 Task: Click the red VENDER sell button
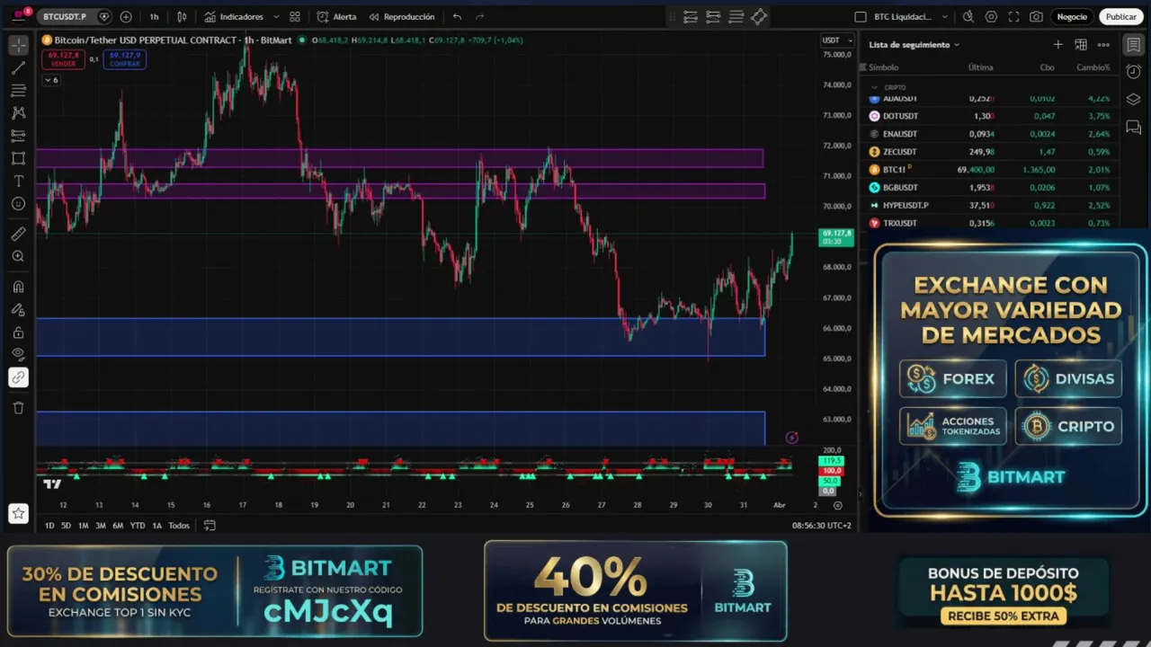point(63,59)
